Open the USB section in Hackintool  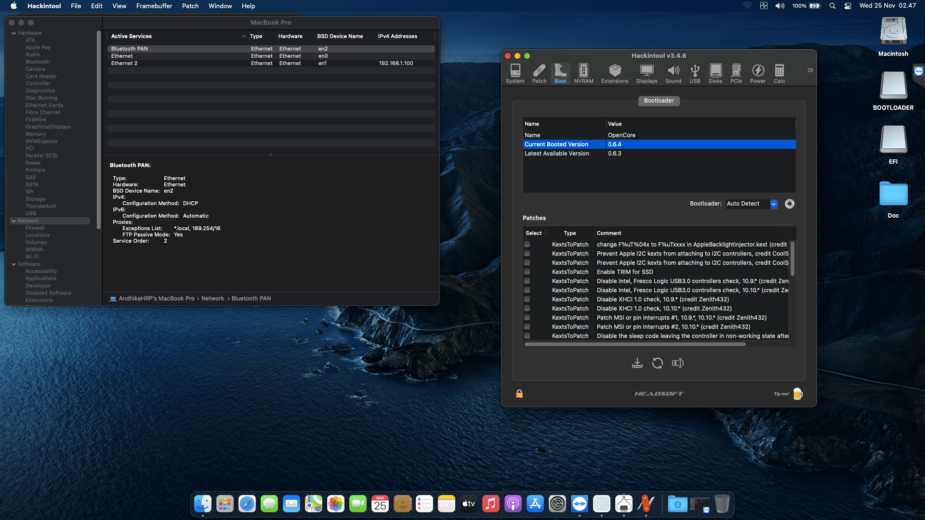695,73
